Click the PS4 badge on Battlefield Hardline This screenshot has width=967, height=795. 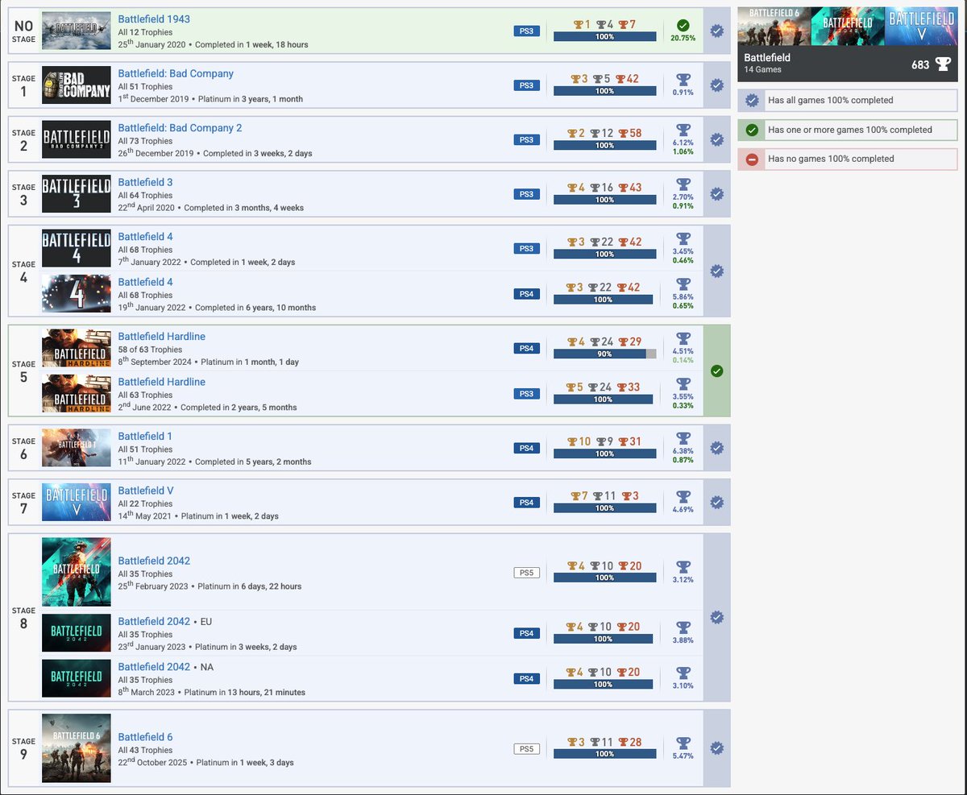click(x=527, y=348)
